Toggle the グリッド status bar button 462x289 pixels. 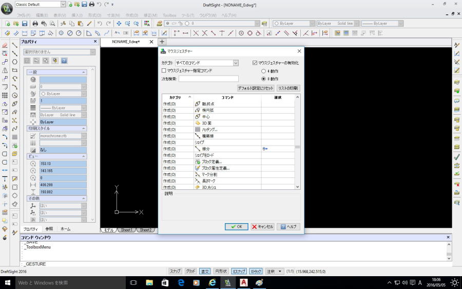coord(190,272)
